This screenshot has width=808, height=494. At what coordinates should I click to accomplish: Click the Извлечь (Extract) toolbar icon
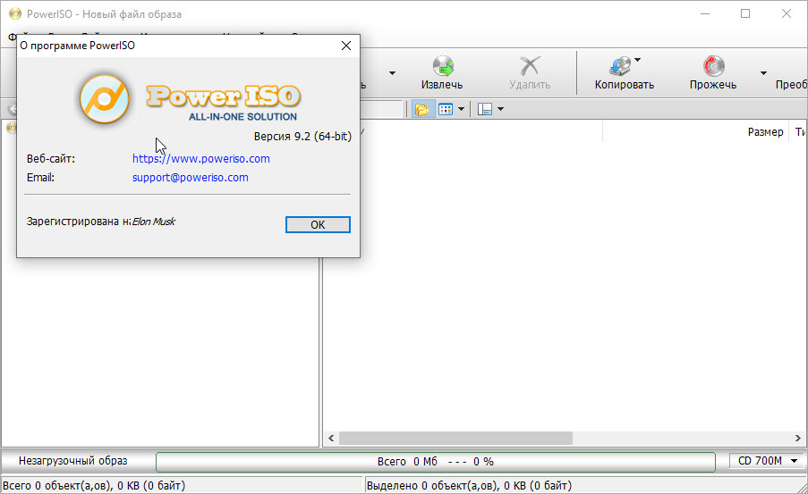click(x=442, y=67)
